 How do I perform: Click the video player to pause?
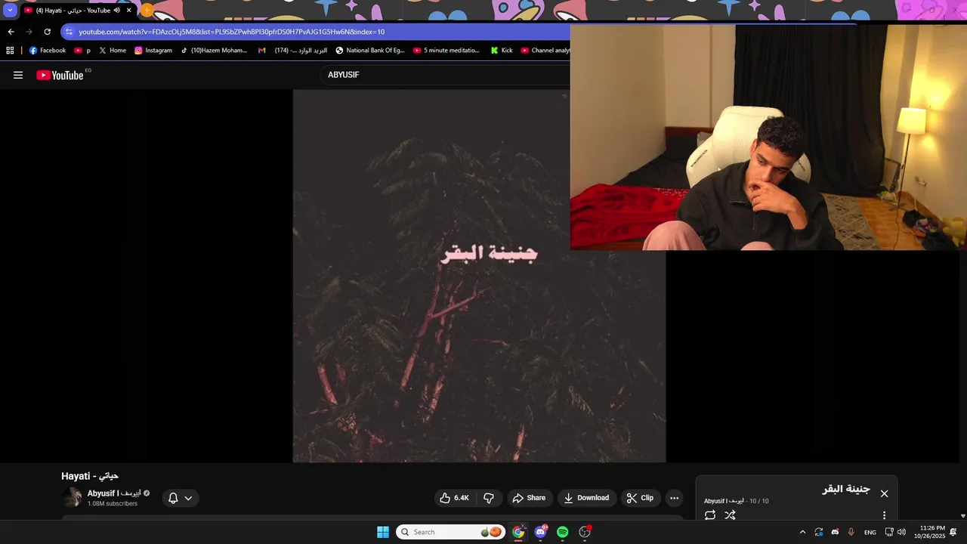click(x=479, y=276)
